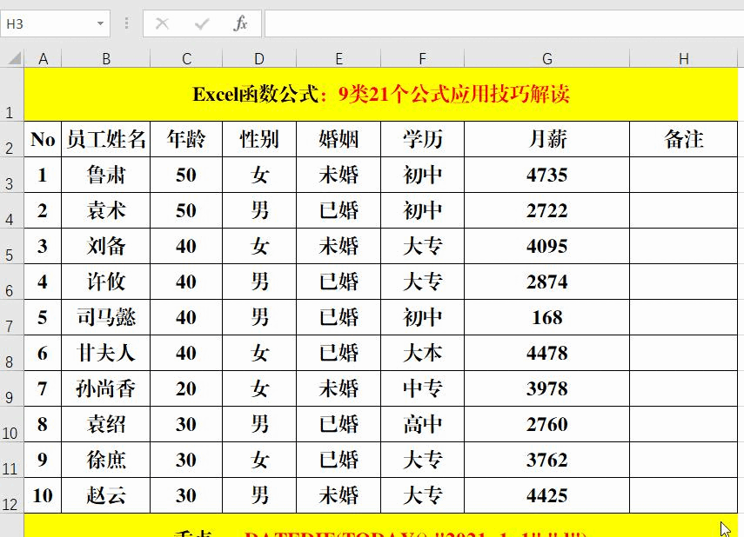Select the cell with education 大本
The image size is (744, 537).
[x=421, y=353]
